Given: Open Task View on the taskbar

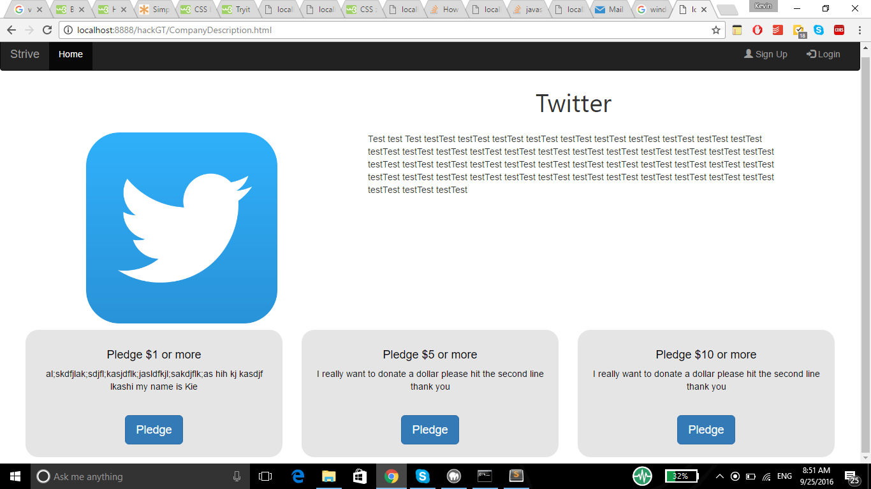Looking at the screenshot, I should click(x=265, y=476).
